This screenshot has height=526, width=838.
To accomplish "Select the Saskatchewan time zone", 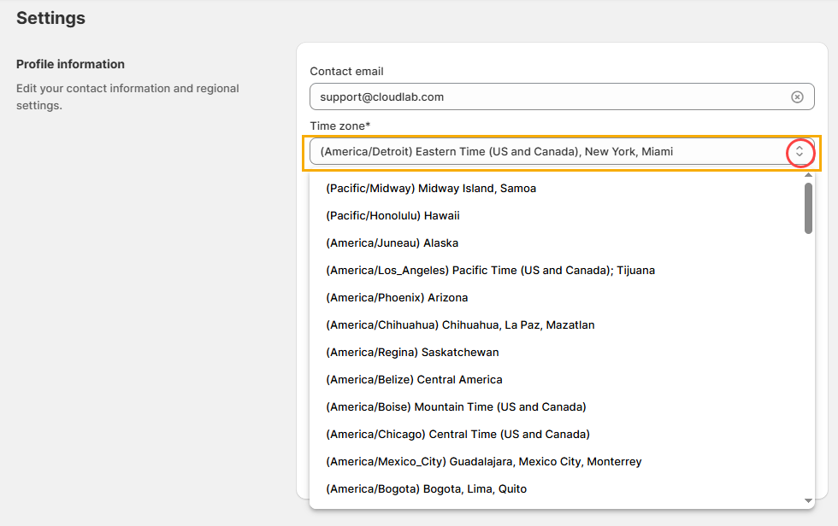I will click(412, 353).
